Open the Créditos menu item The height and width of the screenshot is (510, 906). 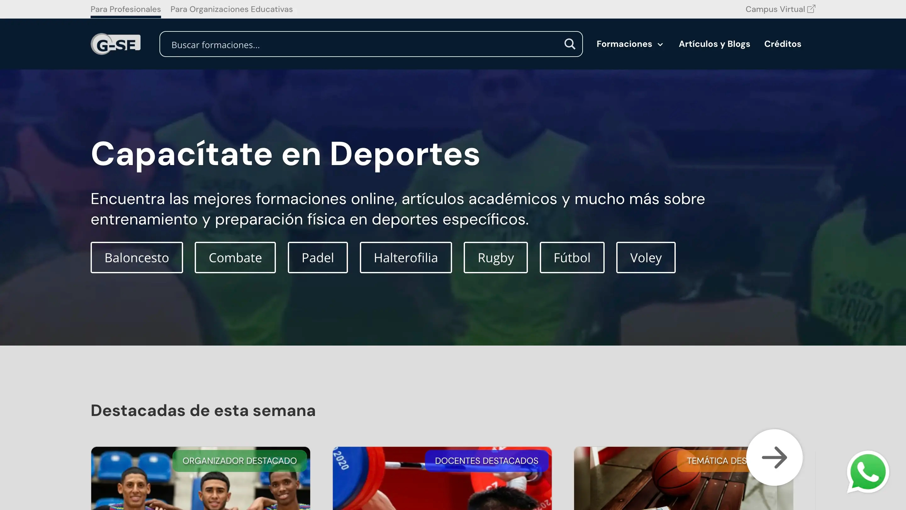point(783,44)
